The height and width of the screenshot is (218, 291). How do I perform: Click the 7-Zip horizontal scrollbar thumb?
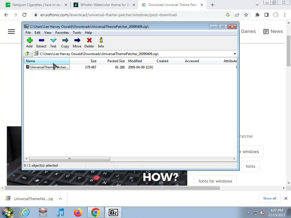pos(70,159)
